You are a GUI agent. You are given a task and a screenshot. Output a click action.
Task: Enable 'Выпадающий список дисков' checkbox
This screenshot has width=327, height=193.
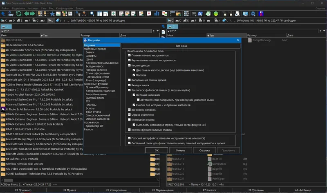tap(130, 80)
